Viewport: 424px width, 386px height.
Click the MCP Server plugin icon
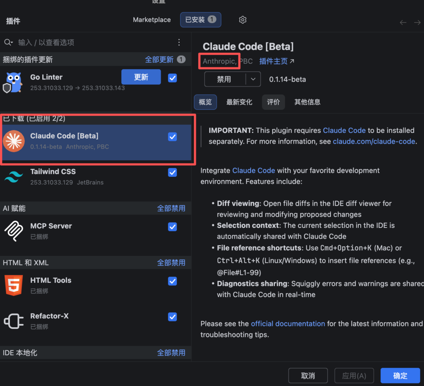[14, 231]
